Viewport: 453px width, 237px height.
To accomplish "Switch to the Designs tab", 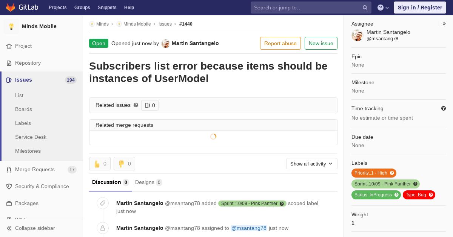I will tap(148, 182).
